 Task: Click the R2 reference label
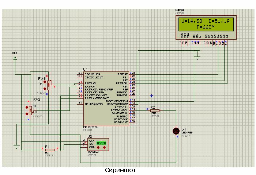tap(153, 108)
